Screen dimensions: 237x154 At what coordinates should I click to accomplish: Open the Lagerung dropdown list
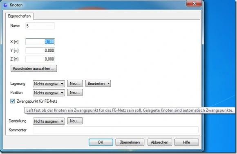(x=49, y=84)
